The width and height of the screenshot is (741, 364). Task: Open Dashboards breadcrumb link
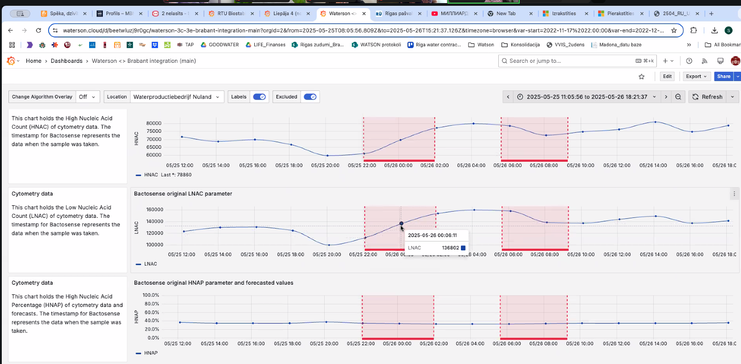coord(66,61)
